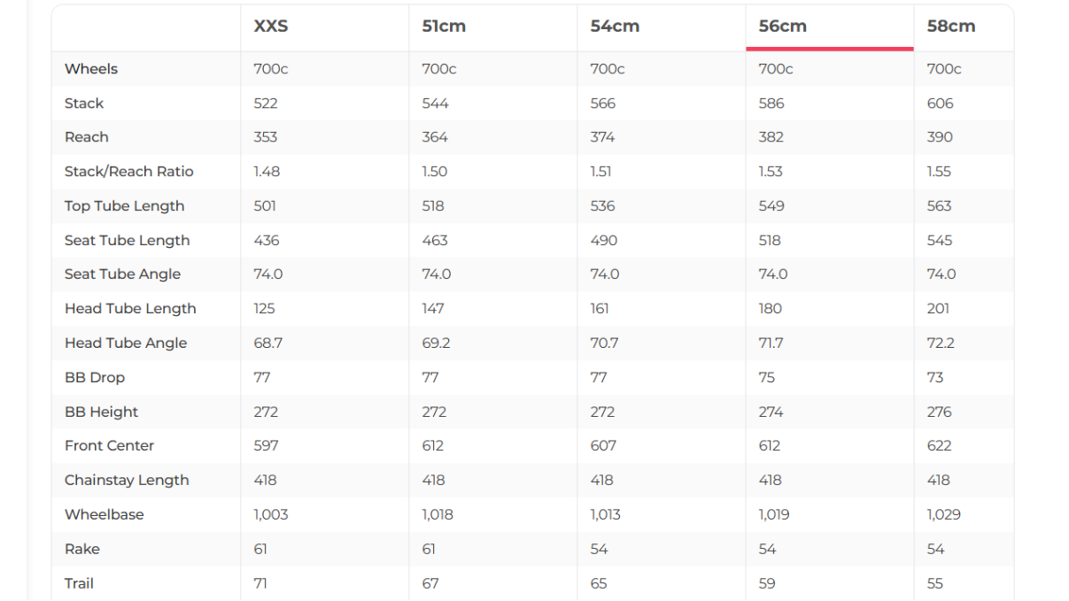Click the Wheelbase value 1,019 for 56cm
This screenshot has height=601, width=1069.
(x=774, y=515)
